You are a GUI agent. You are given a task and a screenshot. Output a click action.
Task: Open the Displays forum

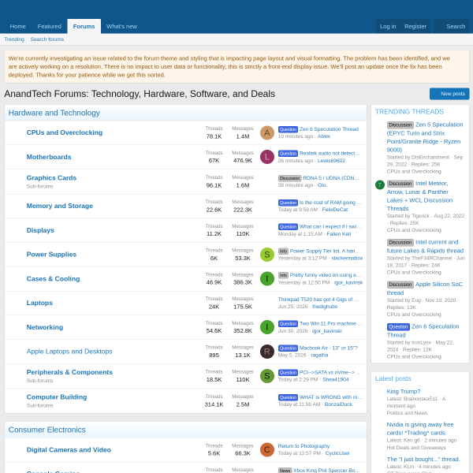pos(40,230)
